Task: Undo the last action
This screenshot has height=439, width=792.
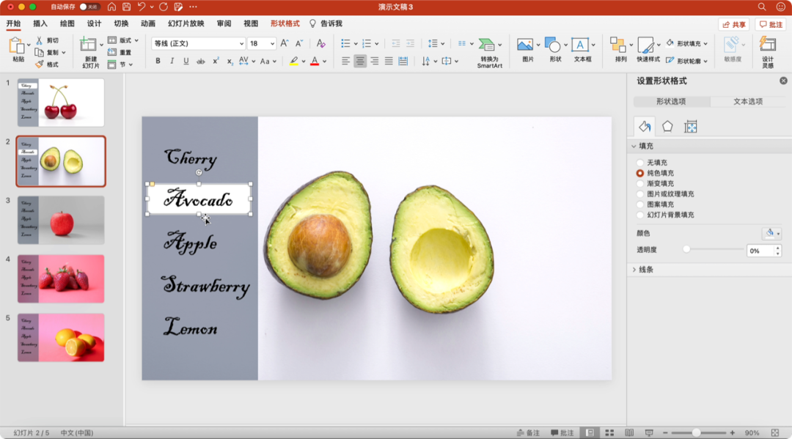Action: tap(142, 7)
